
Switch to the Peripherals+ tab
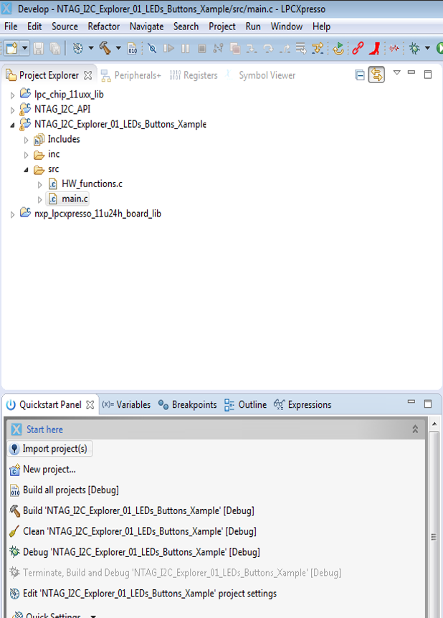tap(131, 75)
